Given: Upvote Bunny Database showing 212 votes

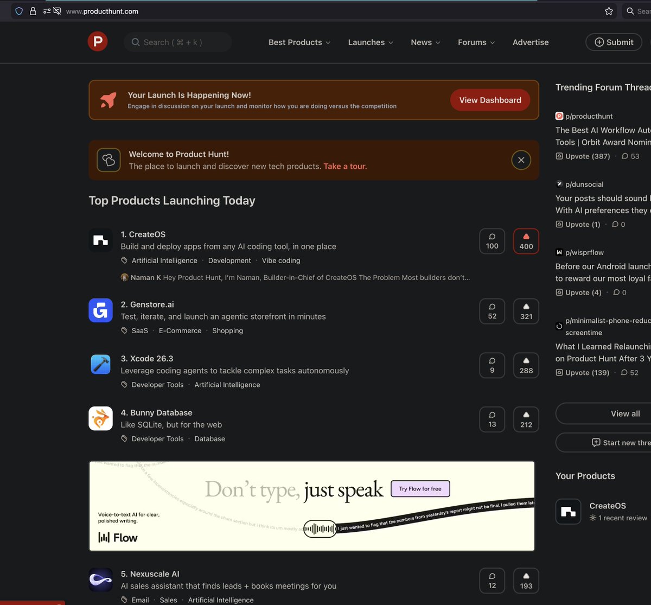Looking at the screenshot, I should coord(526,419).
